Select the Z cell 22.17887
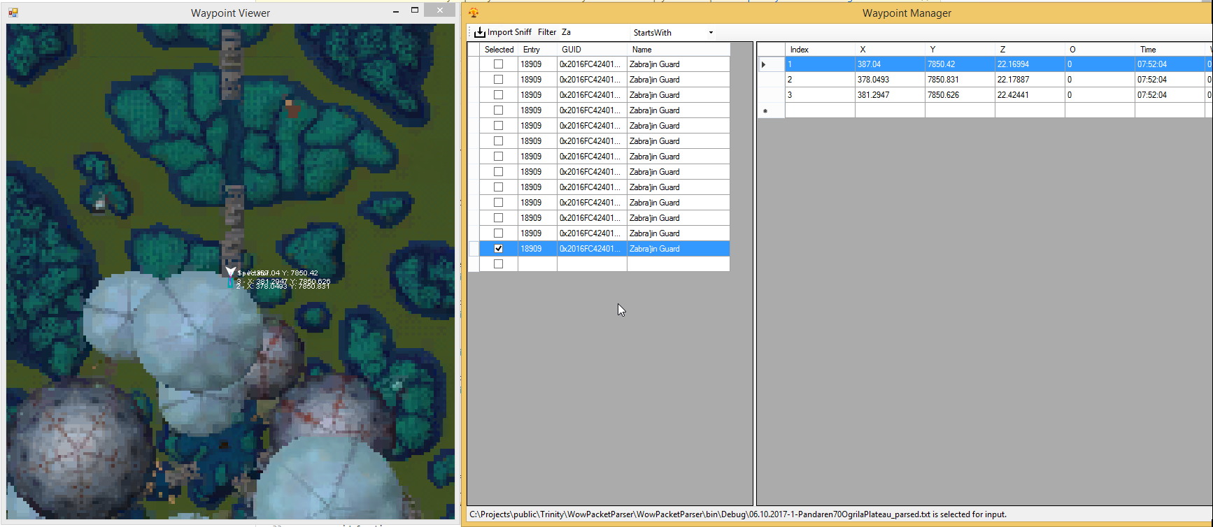The image size is (1213, 527). (1030, 80)
